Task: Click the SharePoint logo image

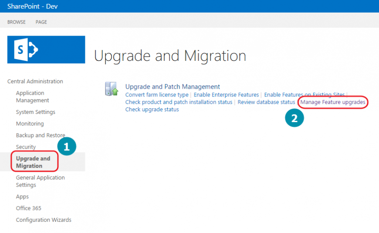Action: coord(46,50)
